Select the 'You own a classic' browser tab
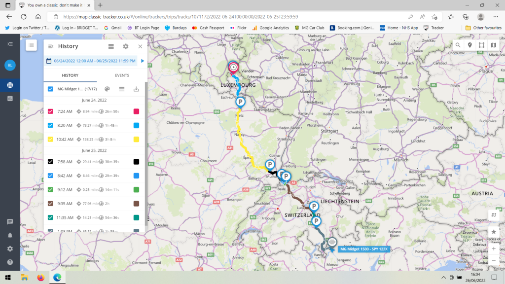Screen dimensions: 505x284 pyautogui.click(x=55, y=5)
